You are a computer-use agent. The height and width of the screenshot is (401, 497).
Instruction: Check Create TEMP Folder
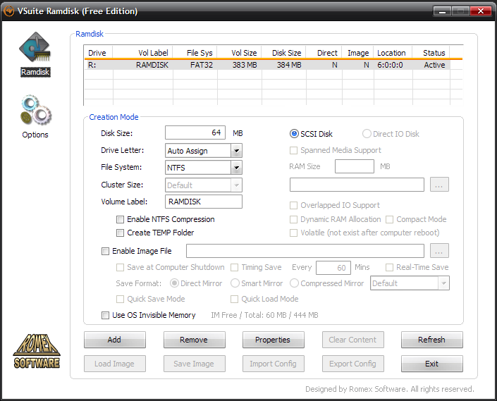(x=120, y=233)
